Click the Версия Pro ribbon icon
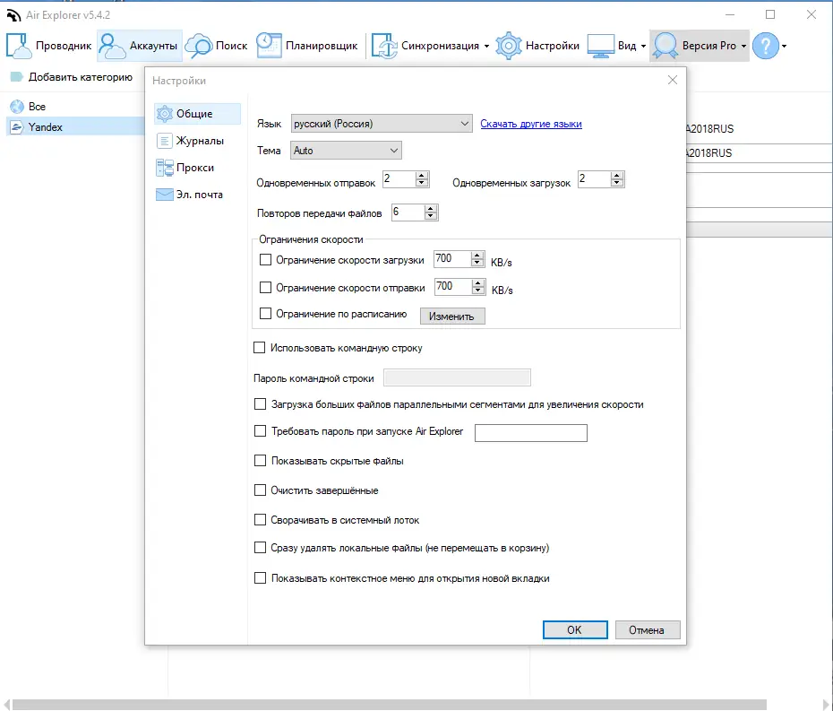Image resolution: width=833 pixels, height=711 pixels. [x=666, y=46]
